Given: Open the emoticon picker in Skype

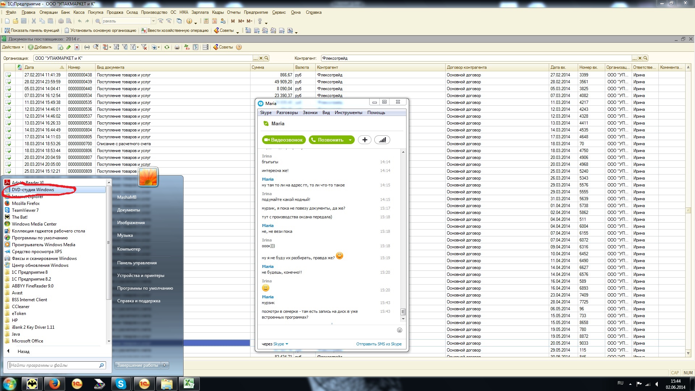Looking at the screenshot, I should [x=400, y=330].
